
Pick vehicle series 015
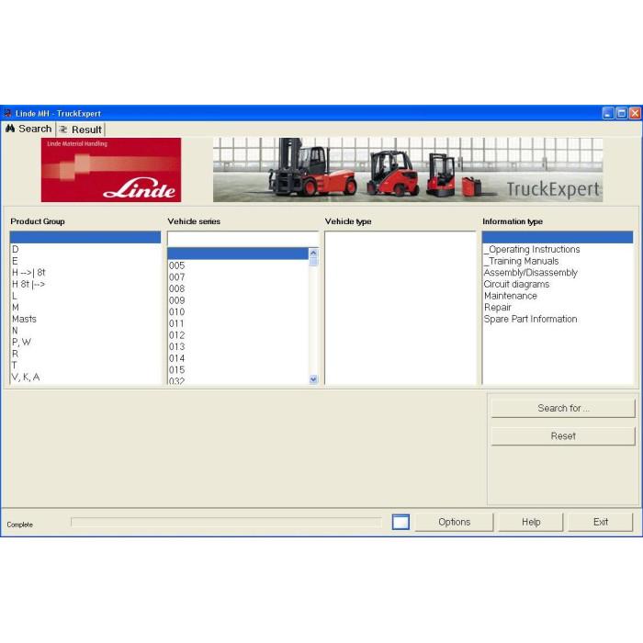238,369
